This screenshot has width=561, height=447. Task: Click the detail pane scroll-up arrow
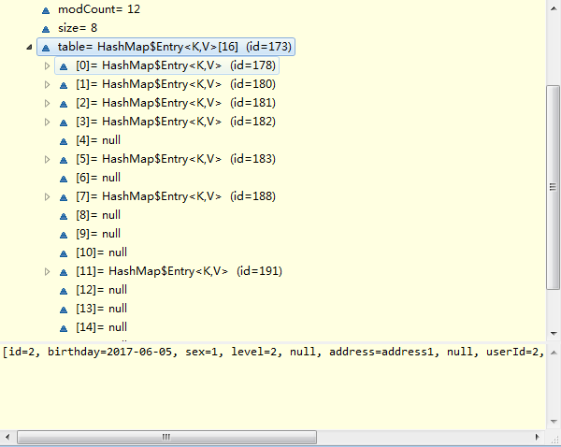[554, 353]
